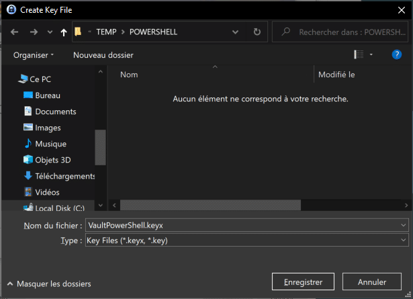Refresh the POWERSHELL folder view
Viewport: 413px width, 299px height.
[257, 32]
